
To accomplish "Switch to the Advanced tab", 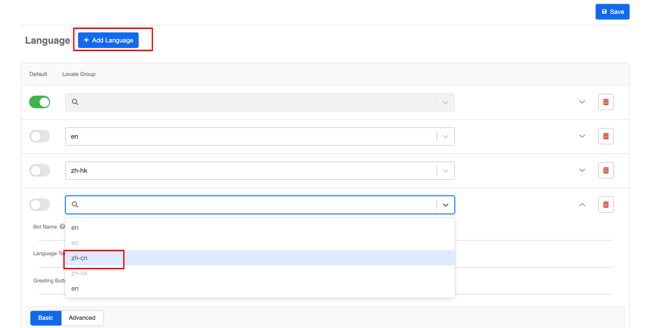I will 82,318.
